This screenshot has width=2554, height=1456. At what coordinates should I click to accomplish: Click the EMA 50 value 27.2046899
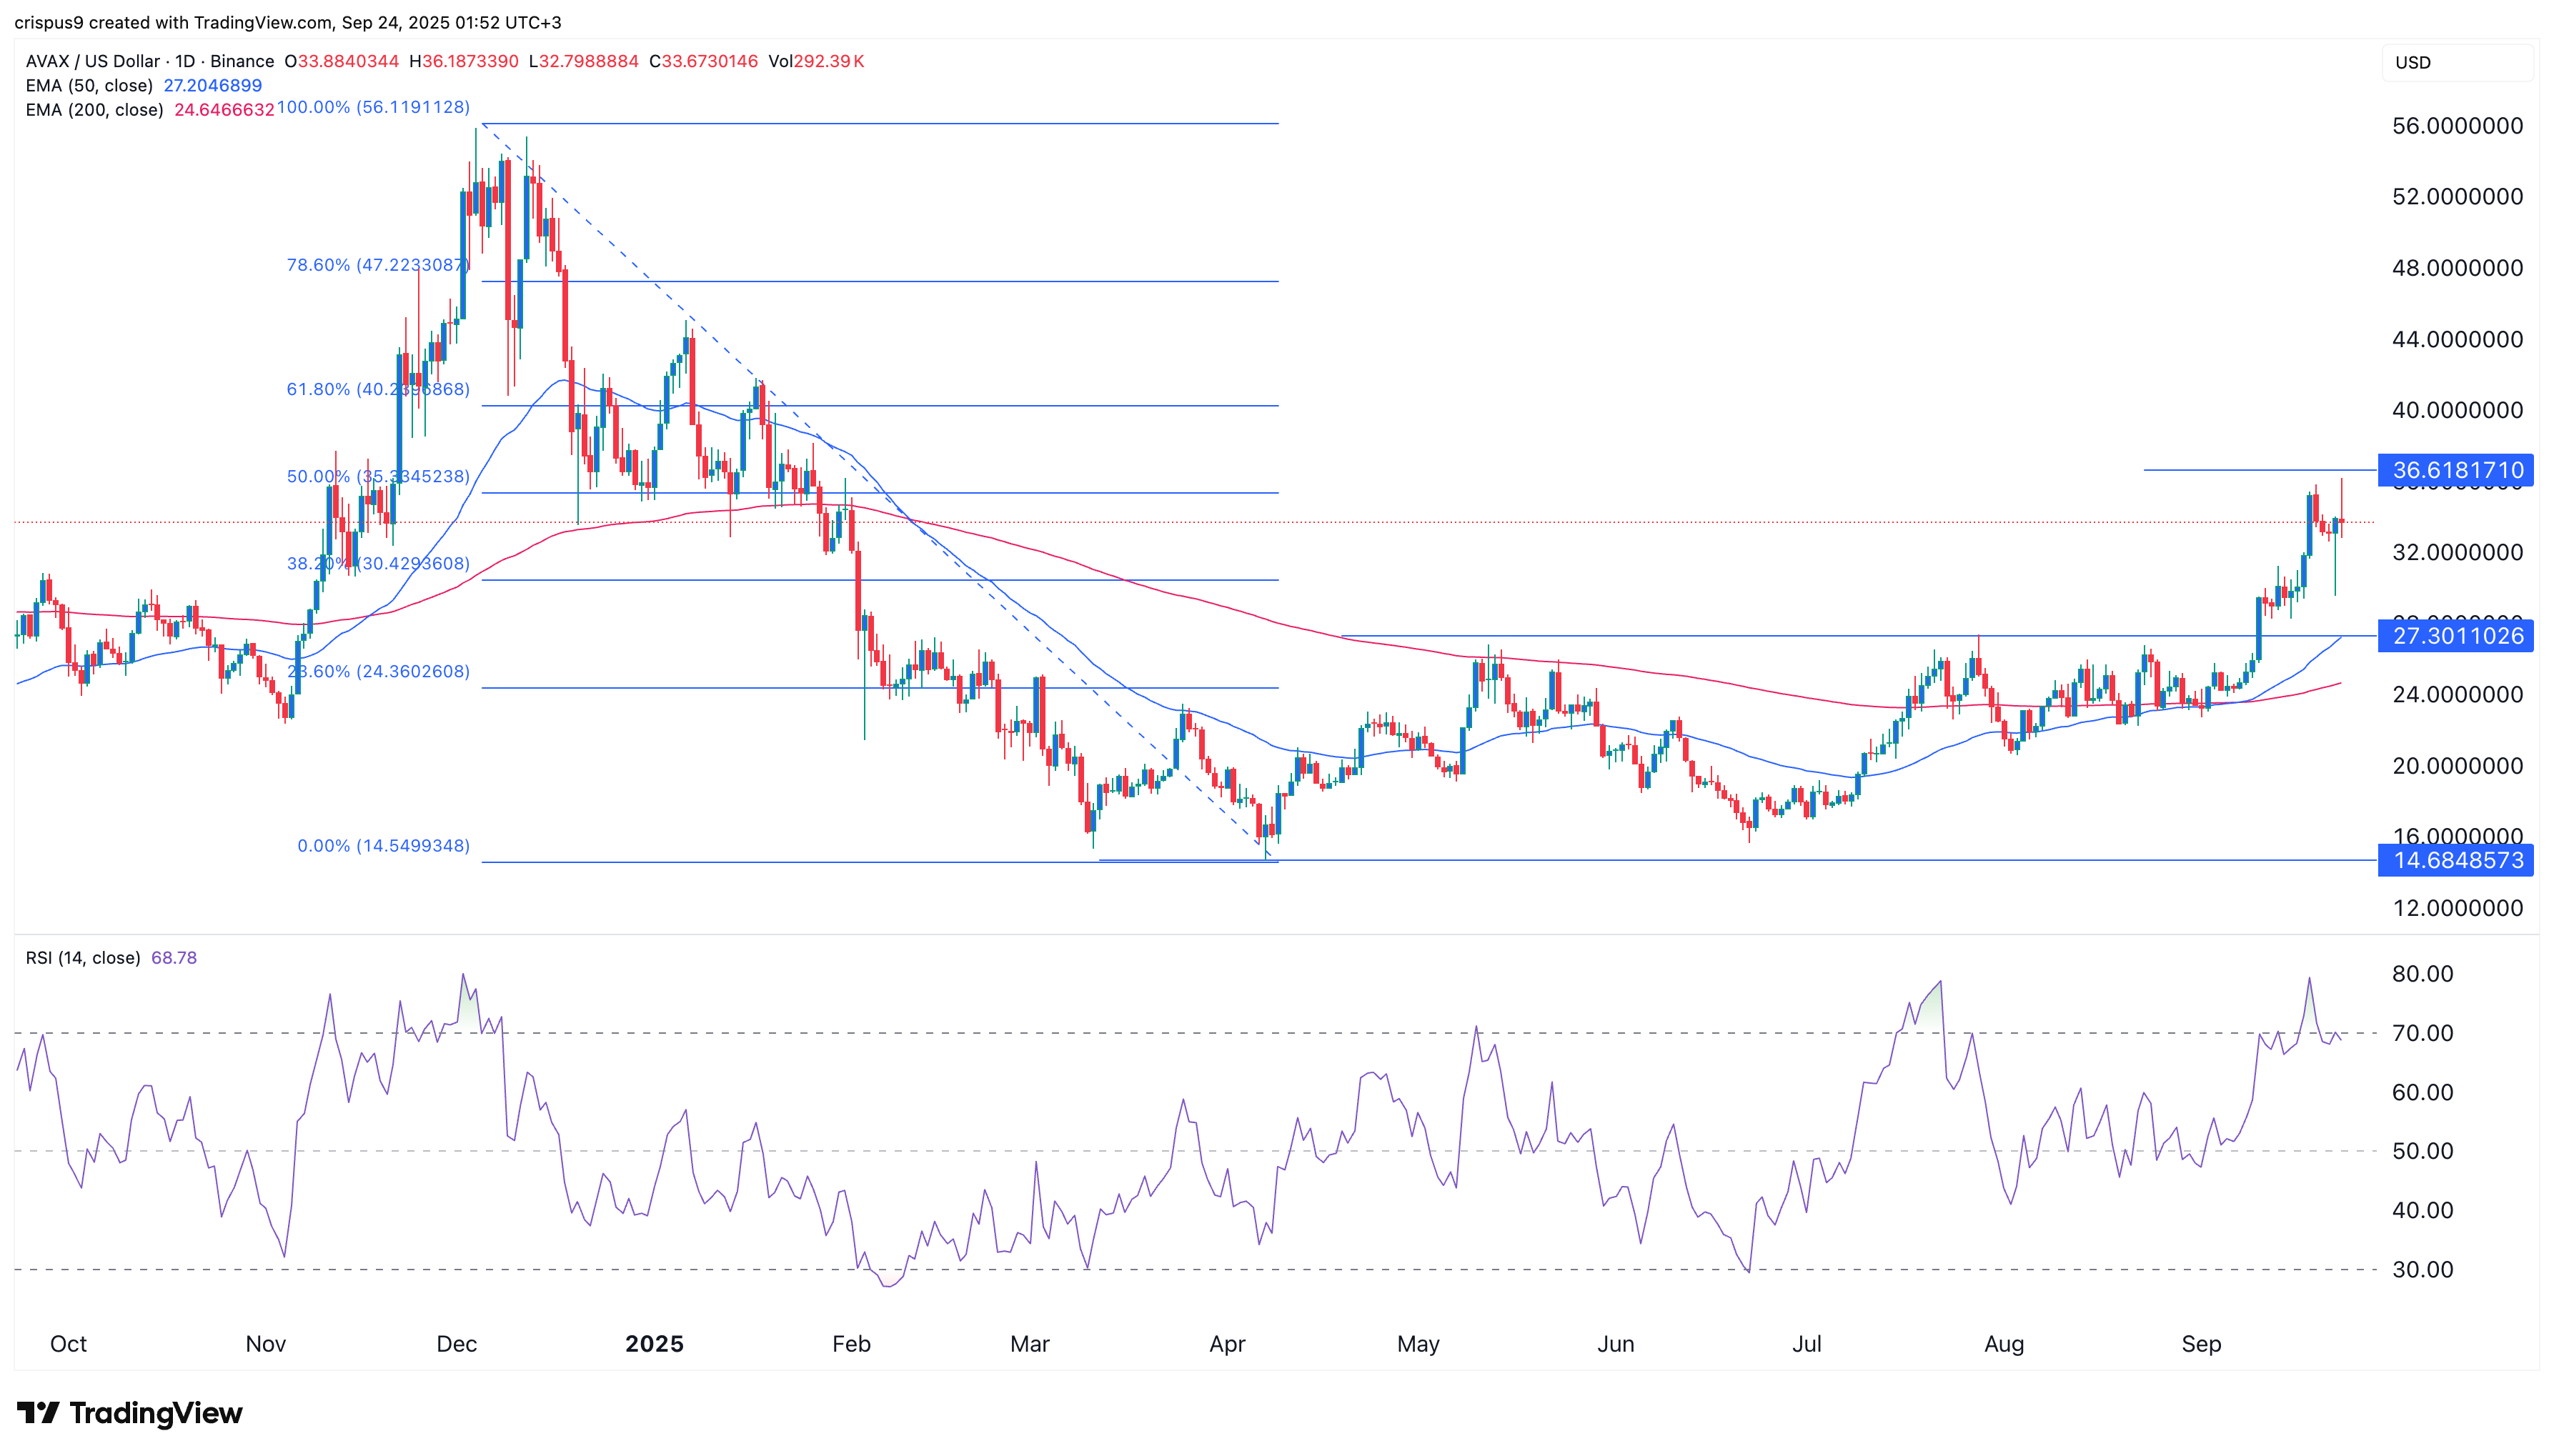[x=213, y=85]
